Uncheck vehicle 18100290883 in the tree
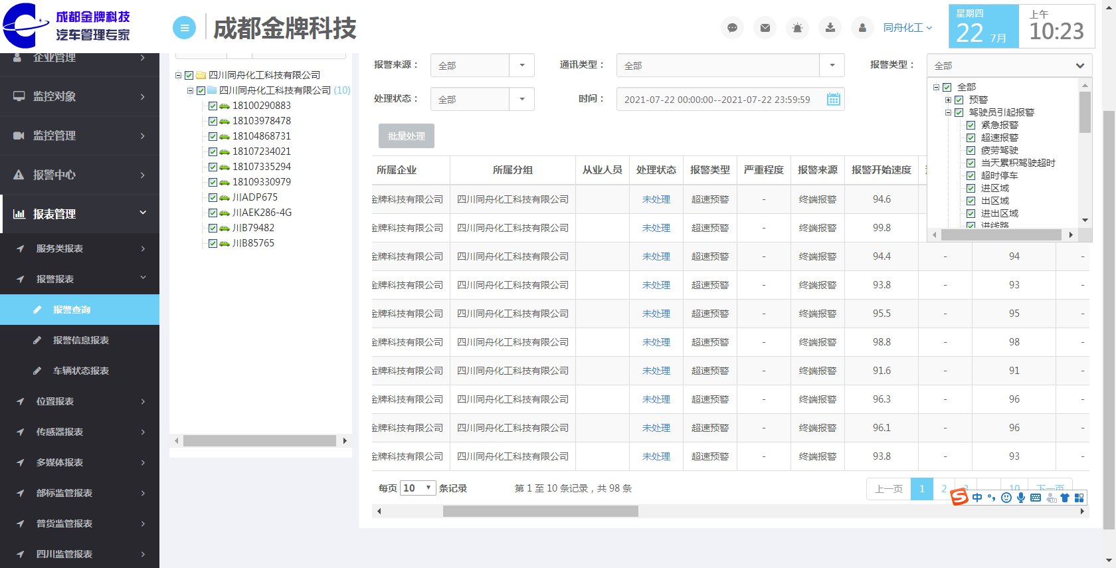Viewport: 1116px width, 568px height. click(213, 106)
